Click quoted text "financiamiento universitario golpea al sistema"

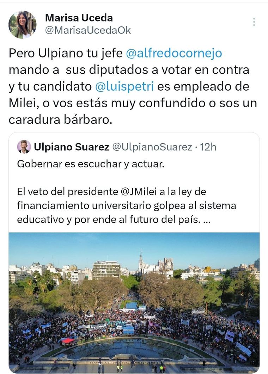[126, 206]
